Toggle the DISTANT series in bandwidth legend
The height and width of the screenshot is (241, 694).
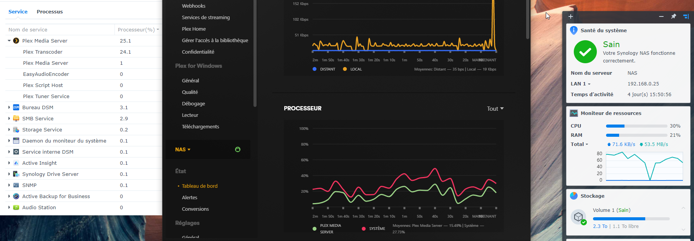(x=315, y=69)
